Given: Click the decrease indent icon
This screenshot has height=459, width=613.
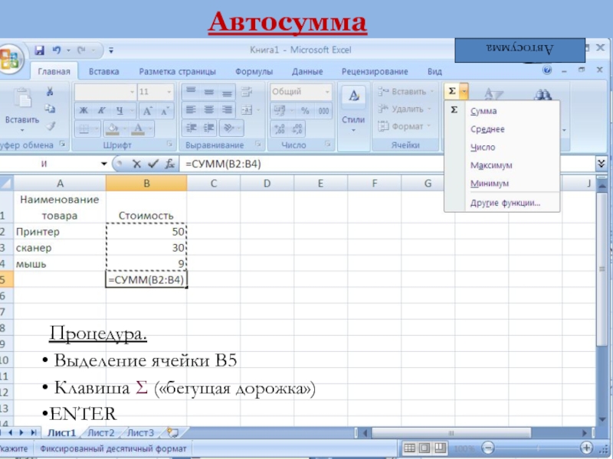Looking at the screenshot, I should click(191, 128).
